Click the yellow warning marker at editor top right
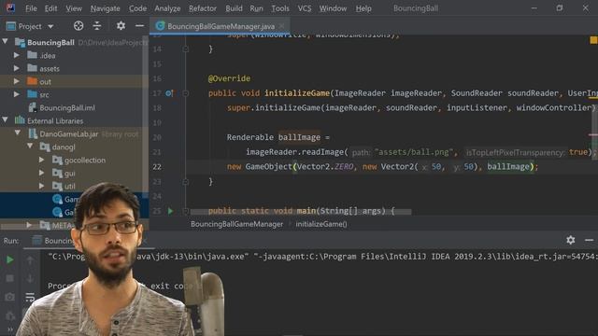Screen dimensions: 598x336 pyautogui.click(x=593, y=40)
